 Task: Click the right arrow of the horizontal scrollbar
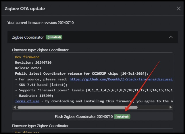click(170, 107)
